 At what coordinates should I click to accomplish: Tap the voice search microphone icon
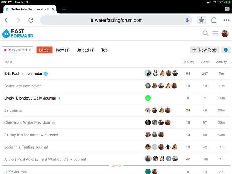pyautogui.click(x=187, y=20)
